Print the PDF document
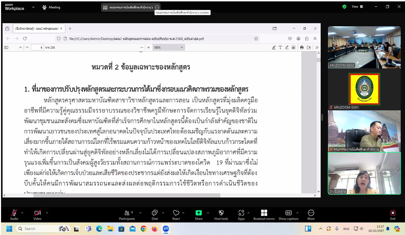This screenshot has width=405, height=235. tap(302, 47)
